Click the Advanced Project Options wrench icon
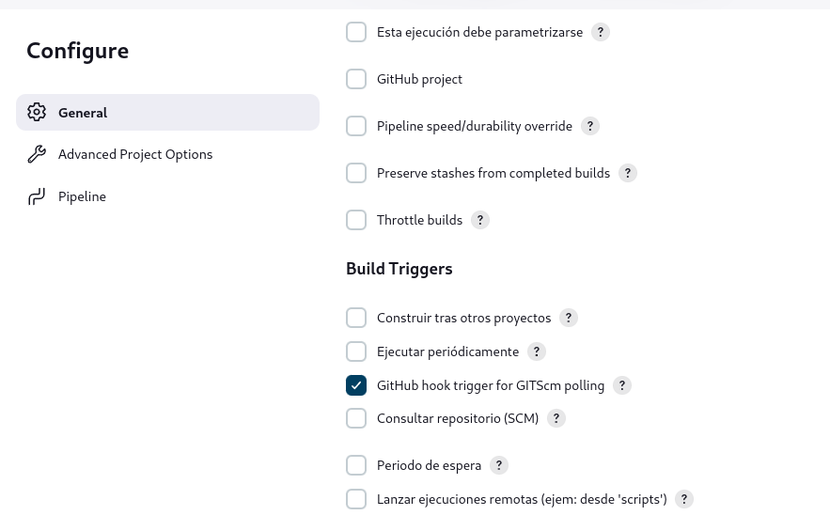Screen dimensions: 830x531 point(37,154)
